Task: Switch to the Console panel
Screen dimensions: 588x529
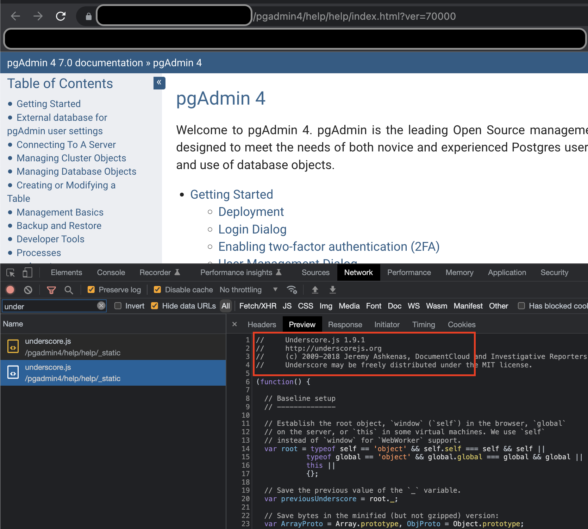Action: pos(111,272)
